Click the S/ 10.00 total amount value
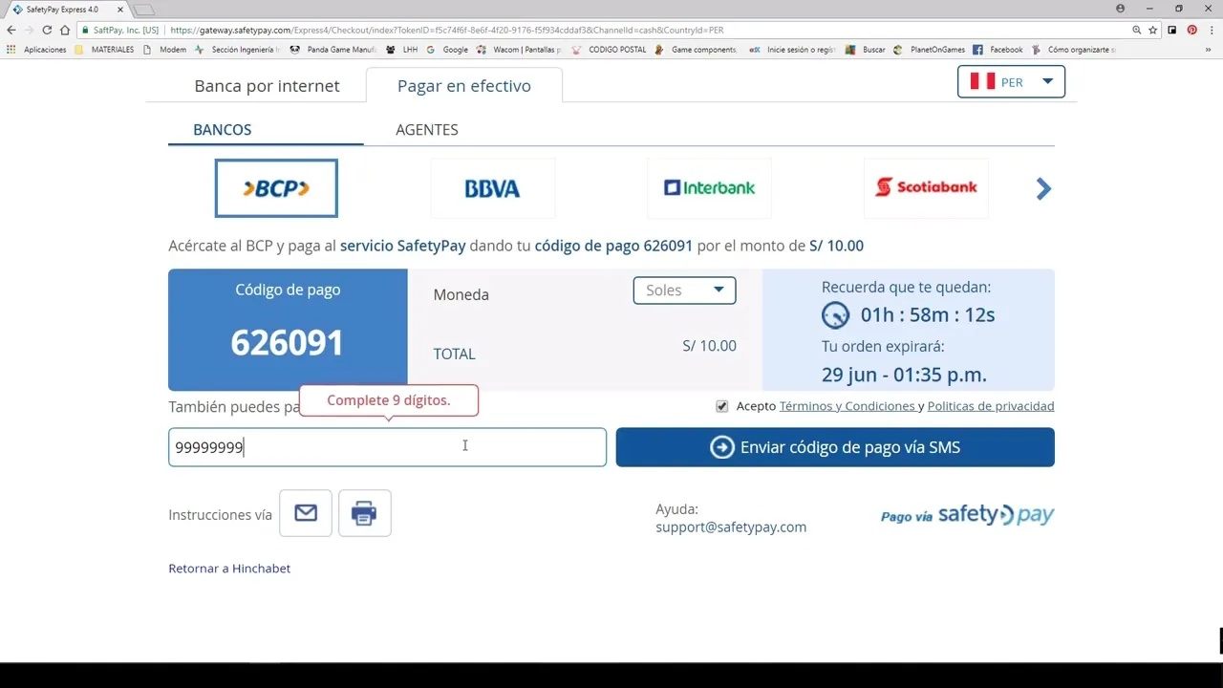This screenshot has height=688, width=1223. [x=709, y=346]
